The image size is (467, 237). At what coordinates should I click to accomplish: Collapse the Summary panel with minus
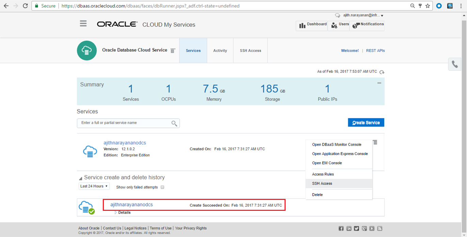point(379,83)
